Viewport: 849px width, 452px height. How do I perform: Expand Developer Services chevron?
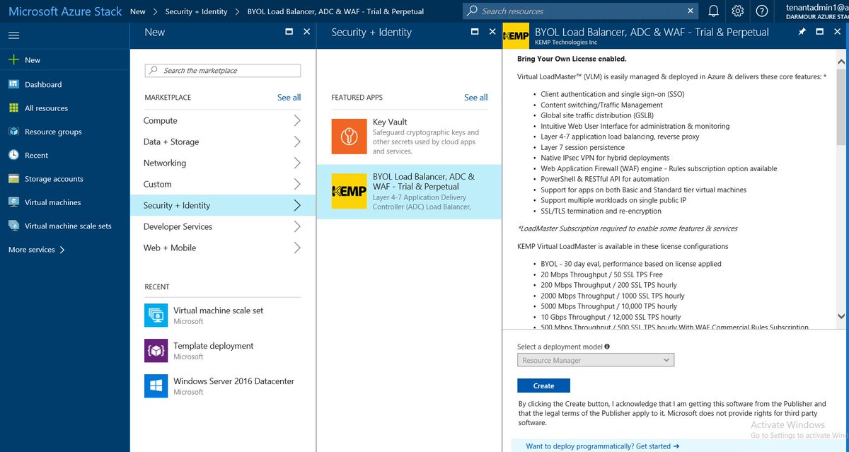pos(297,227)
